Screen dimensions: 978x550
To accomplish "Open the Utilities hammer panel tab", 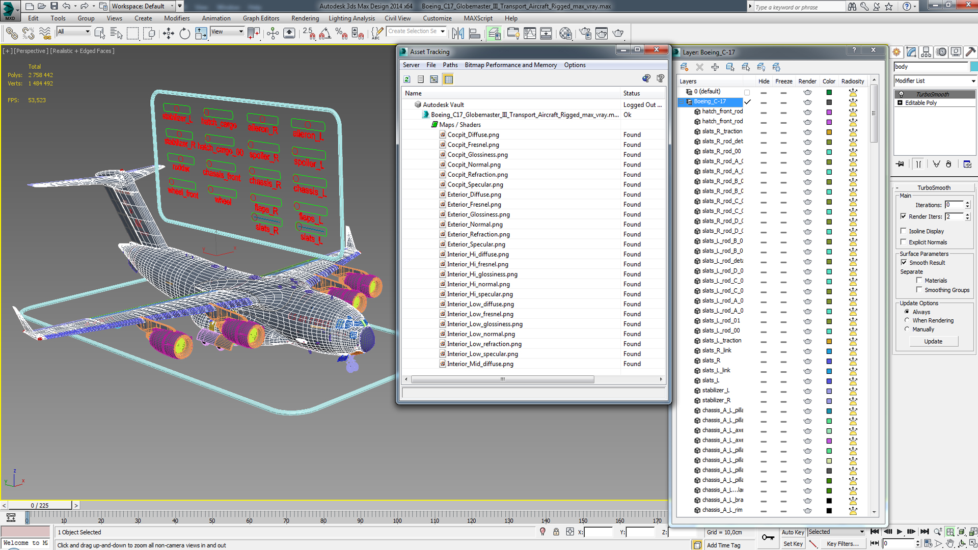I will 970,52.
